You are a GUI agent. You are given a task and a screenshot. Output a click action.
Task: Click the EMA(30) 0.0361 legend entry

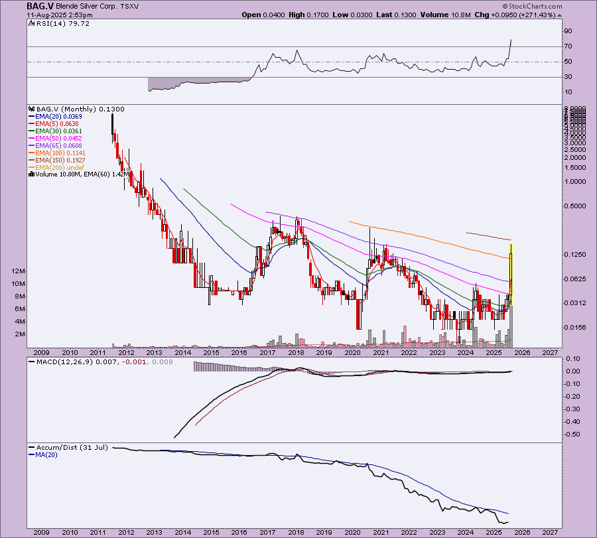58,131
